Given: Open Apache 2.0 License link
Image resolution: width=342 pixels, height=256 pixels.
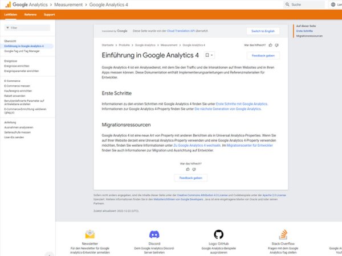Looking at the screenshot, I should coord(274,195).
